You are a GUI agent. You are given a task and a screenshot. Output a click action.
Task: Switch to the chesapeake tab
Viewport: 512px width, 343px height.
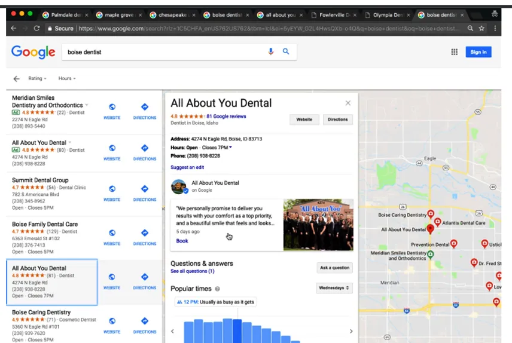click(171, 15)
